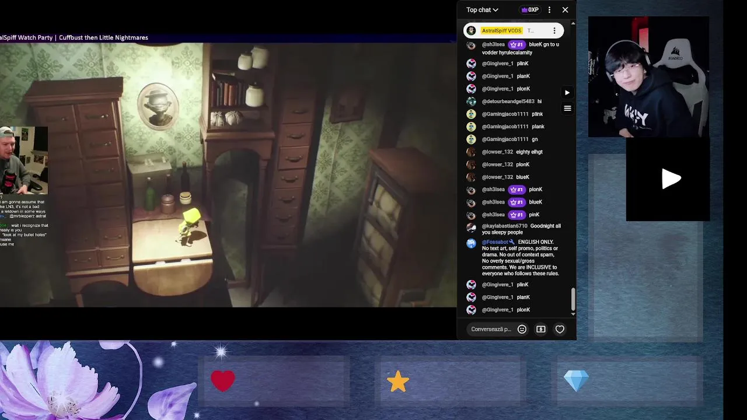
Task: Click the chat scrollbar thumb
Action: (573, 299)
